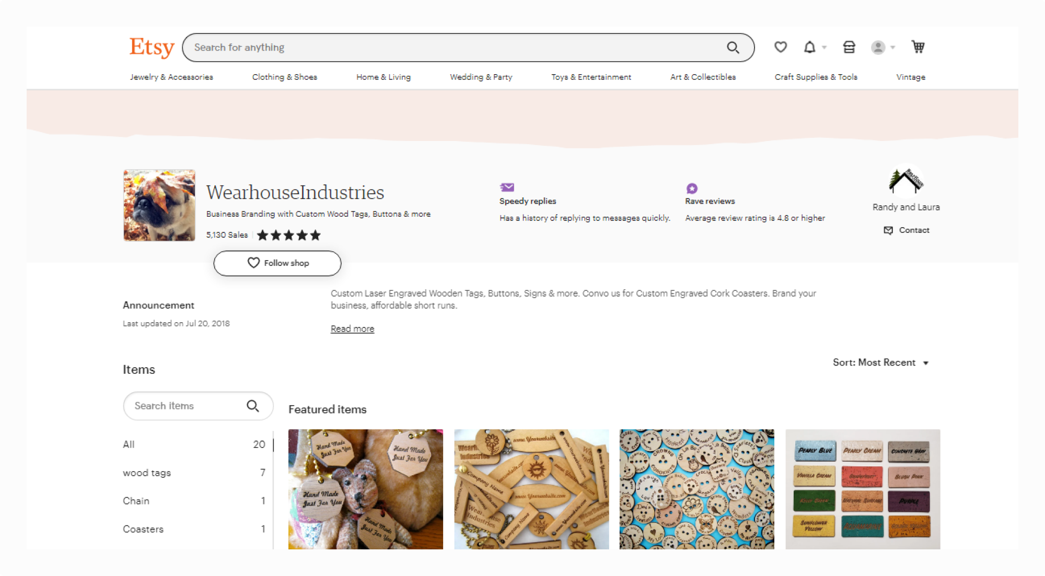
Task: Open Art & Collectibles category
Action: (x=703, y=77)
